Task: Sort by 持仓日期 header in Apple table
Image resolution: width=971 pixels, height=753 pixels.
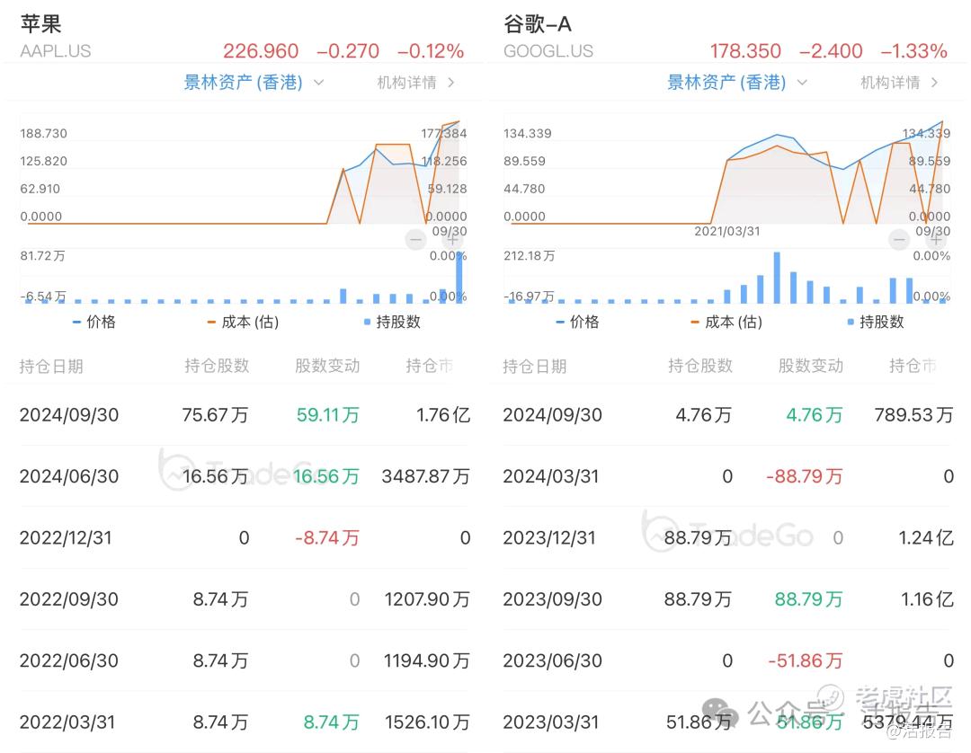Action: click(50, 367)
